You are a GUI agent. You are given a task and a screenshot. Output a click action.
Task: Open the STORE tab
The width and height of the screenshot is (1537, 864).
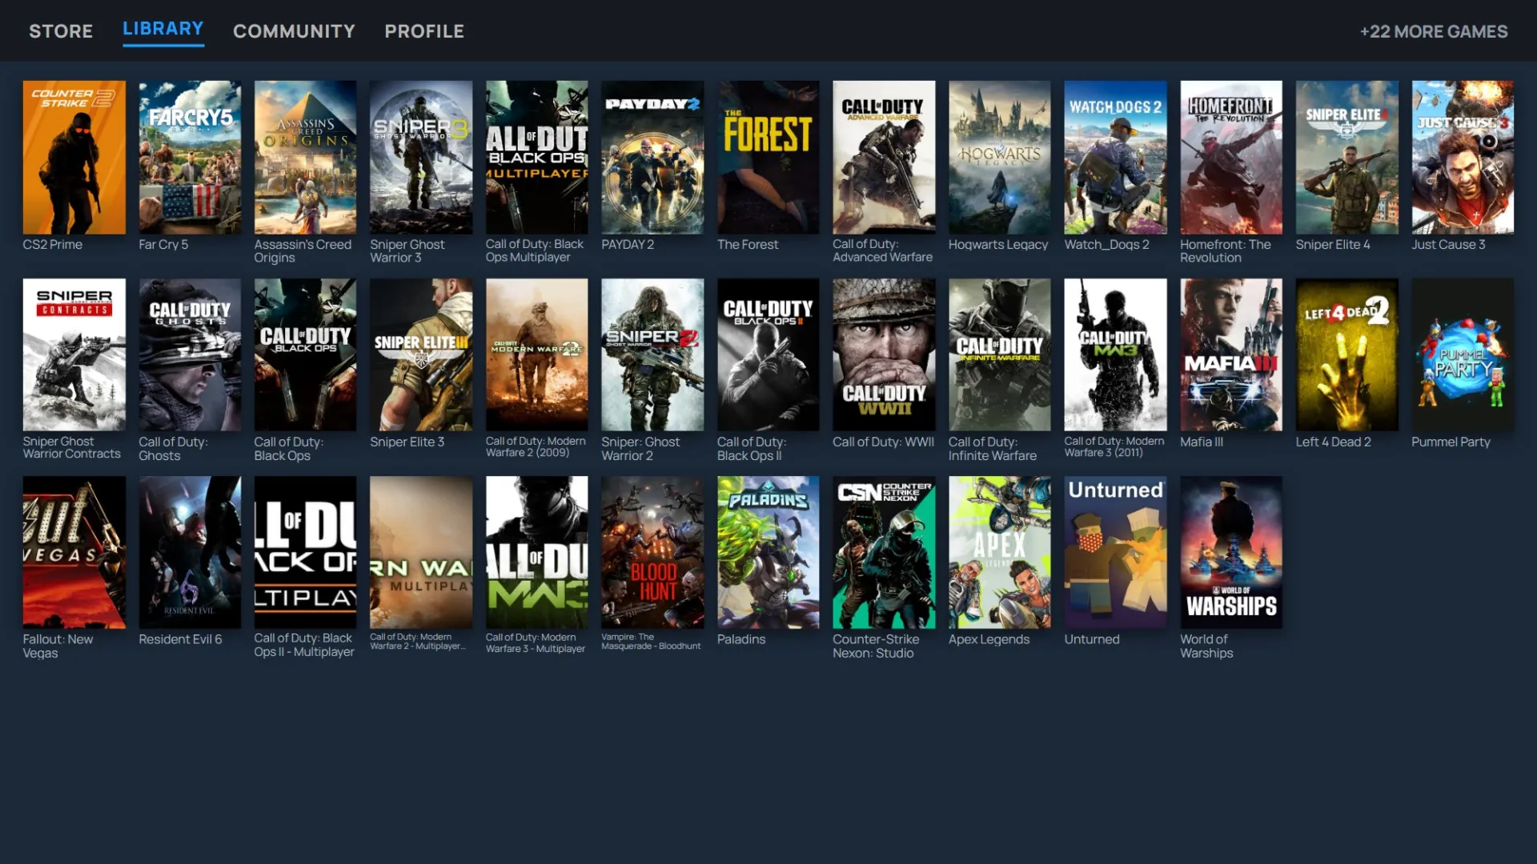(x=61, y=31)
